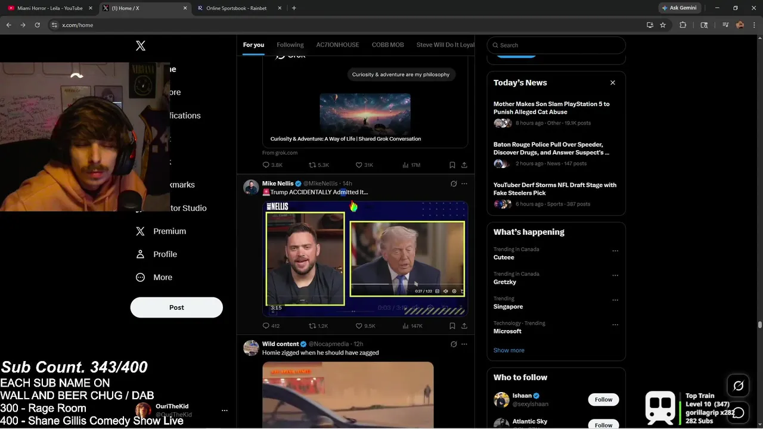Click the x.com/home address bar
Viewport: 763px width, 429px height.
tap(346, 25)
